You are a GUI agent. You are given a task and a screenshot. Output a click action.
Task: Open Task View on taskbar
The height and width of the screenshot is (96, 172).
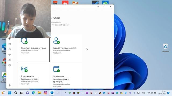(x=21, y=93)
